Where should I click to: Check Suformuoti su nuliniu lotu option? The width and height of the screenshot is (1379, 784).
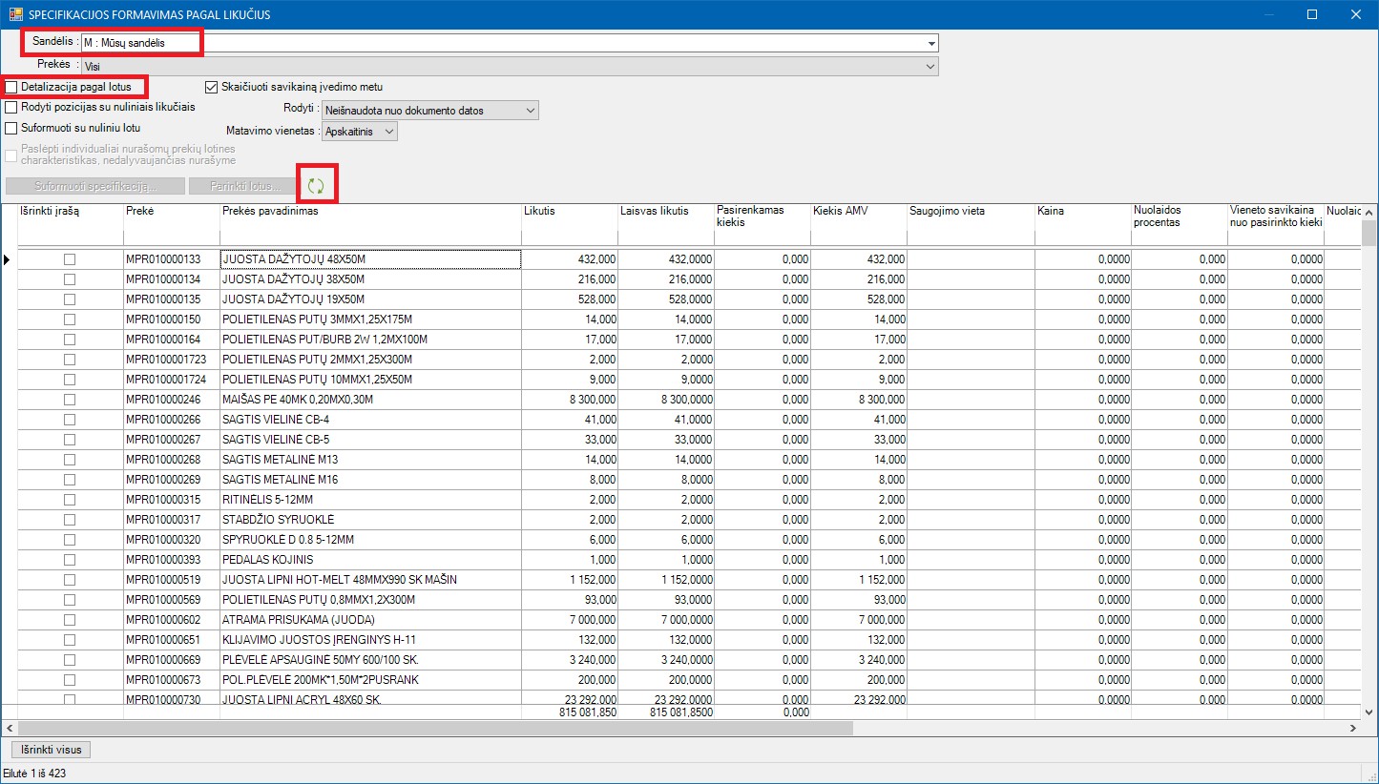pyautogui.click(x=12, y=128)
